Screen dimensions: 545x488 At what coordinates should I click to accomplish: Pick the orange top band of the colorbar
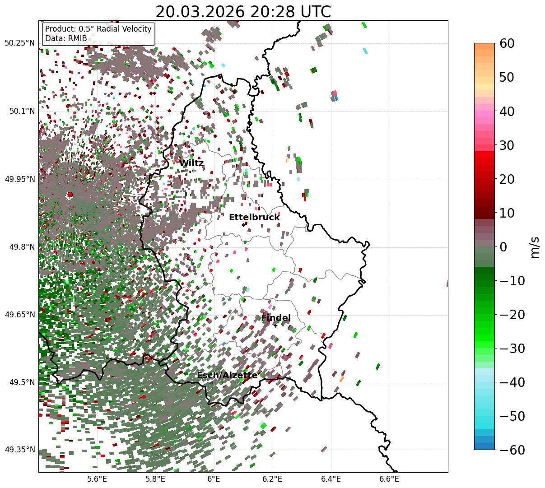point(484,46)
